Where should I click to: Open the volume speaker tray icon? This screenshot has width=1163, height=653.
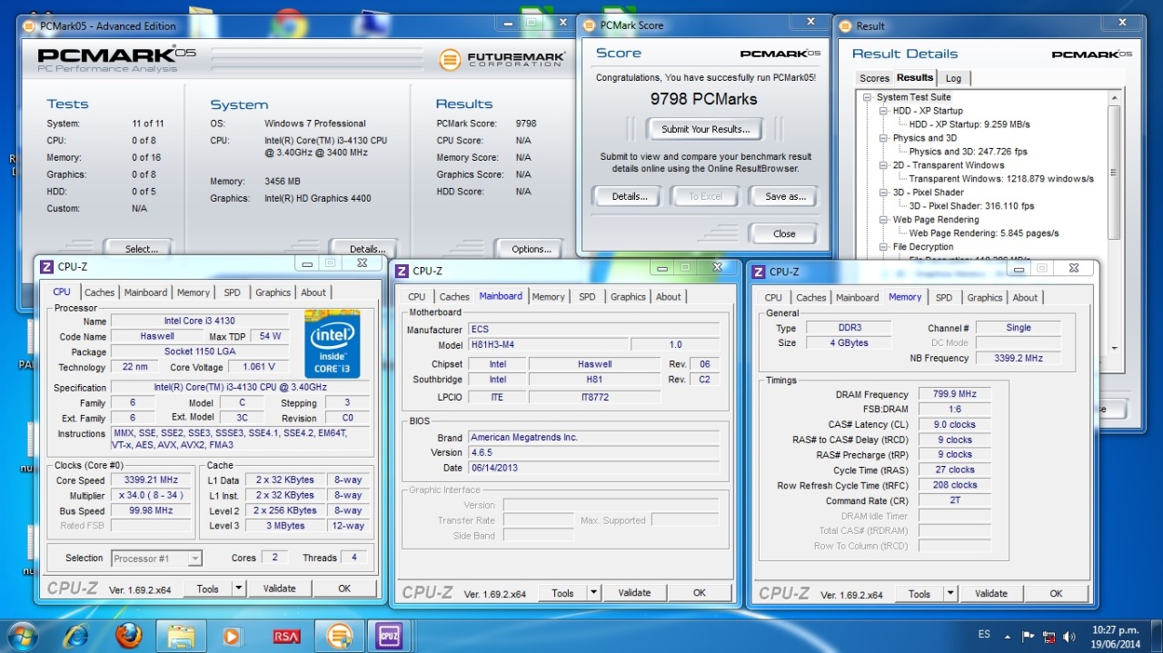click(1069, 636)
